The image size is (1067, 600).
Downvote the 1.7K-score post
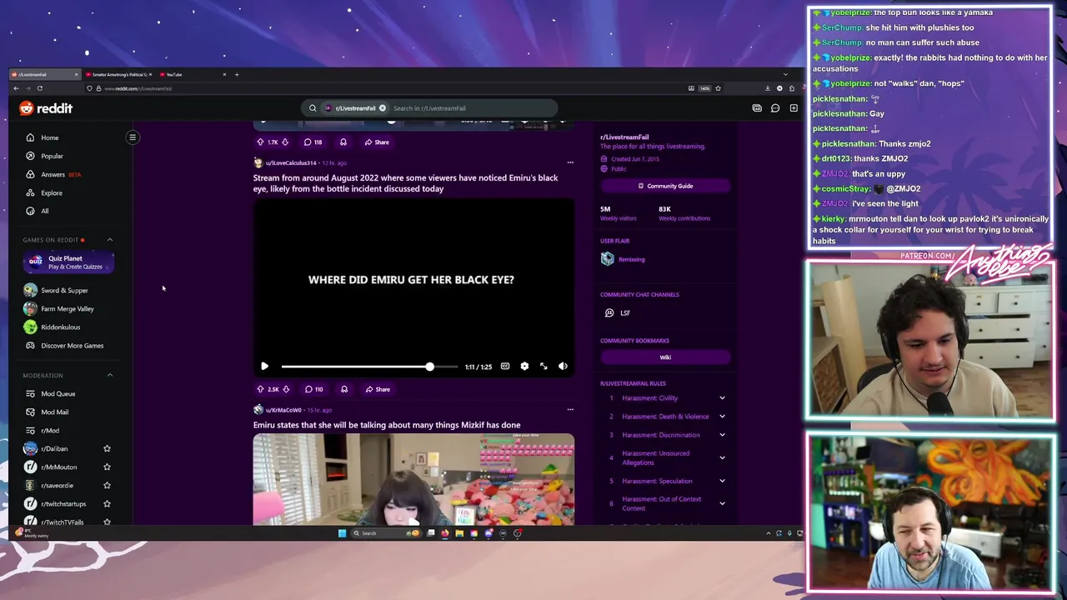(x=285, y=142)
